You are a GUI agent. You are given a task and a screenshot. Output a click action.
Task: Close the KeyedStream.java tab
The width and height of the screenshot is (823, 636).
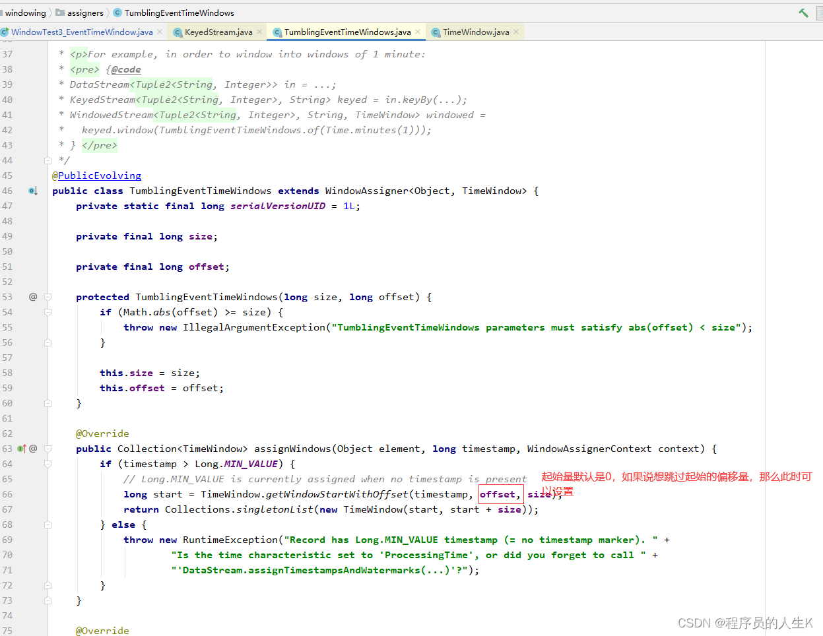pos(259,32)
